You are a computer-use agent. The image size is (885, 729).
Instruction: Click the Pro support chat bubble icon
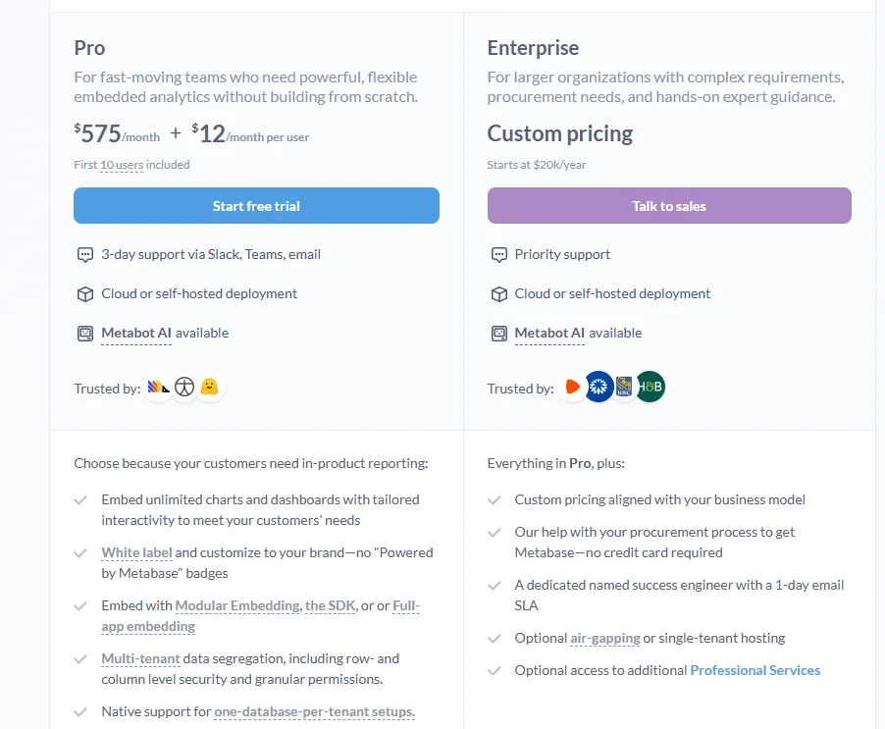pyautogui.click(x=85, y=255)
